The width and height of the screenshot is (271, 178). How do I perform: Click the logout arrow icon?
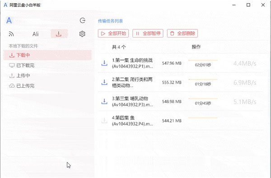tap(83, 20)
